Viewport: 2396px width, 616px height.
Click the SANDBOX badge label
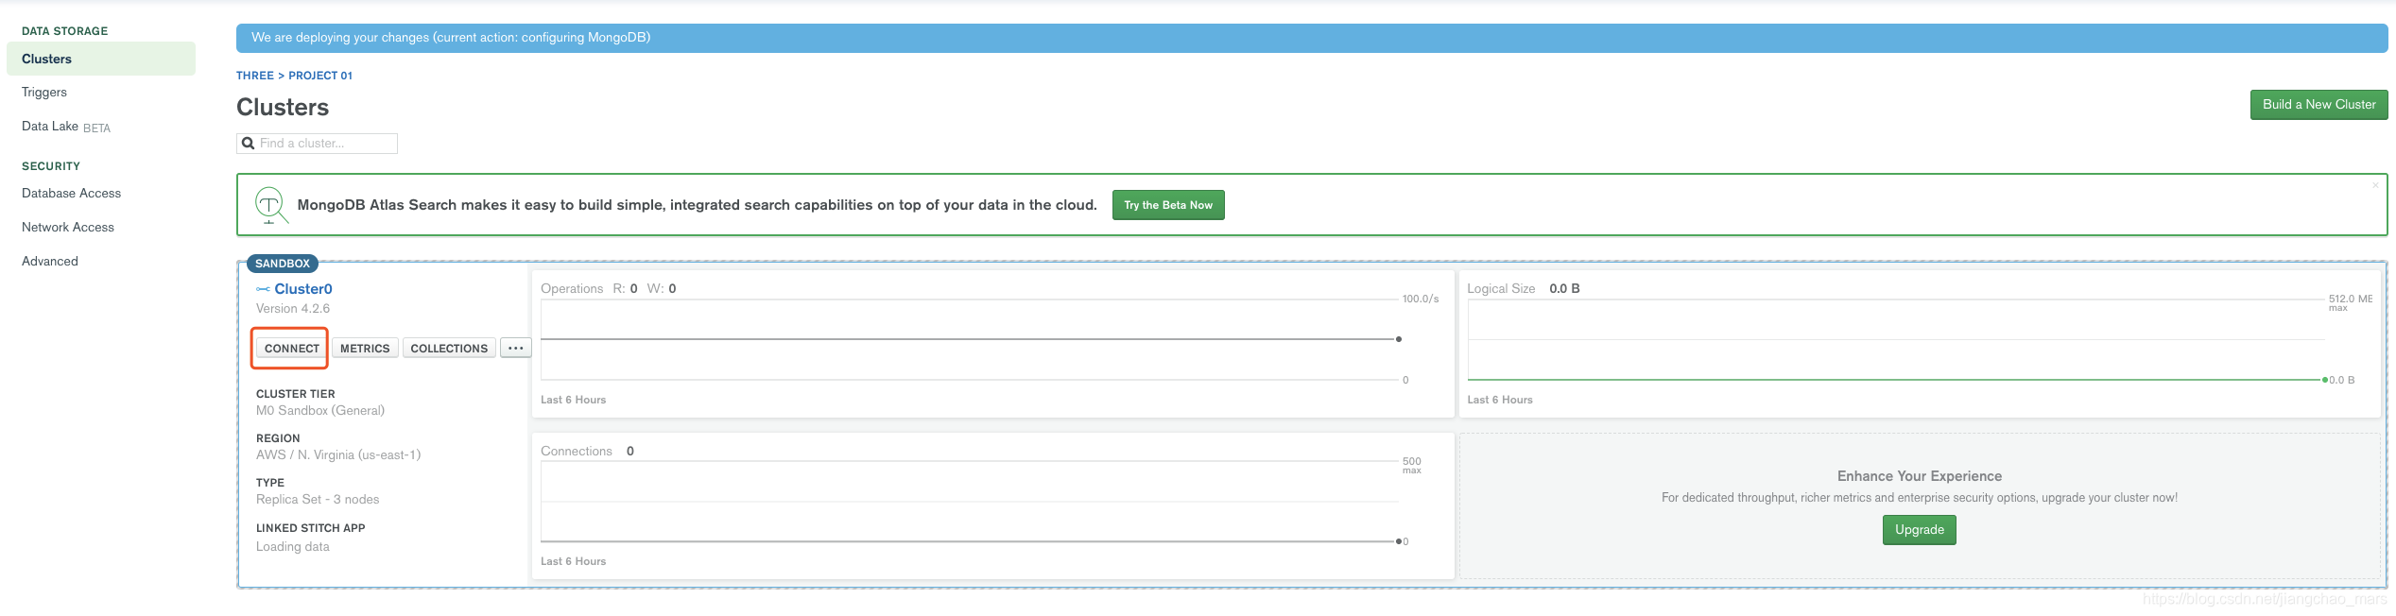283,264
